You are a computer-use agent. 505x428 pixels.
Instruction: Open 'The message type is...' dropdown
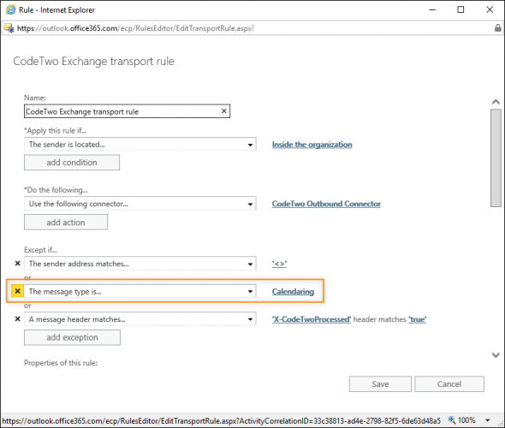(x=140, y=291)
